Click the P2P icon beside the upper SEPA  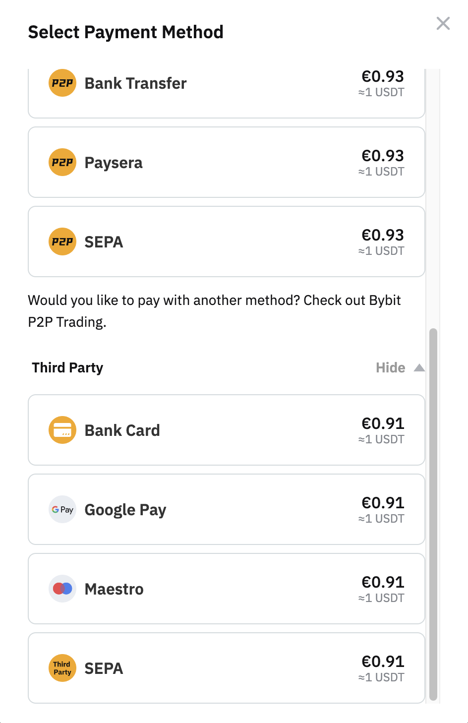pos(62,241)
